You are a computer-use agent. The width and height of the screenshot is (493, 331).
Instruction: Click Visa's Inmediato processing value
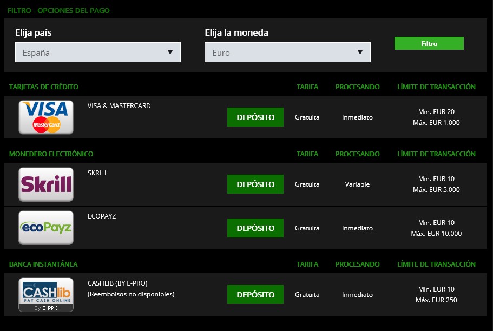click(x=357, y=117)
